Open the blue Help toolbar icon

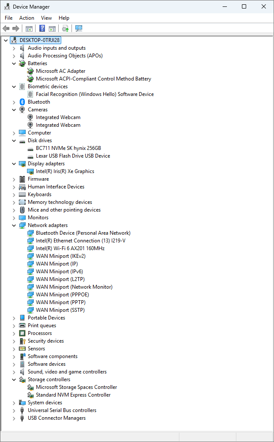tap(42, 28)
